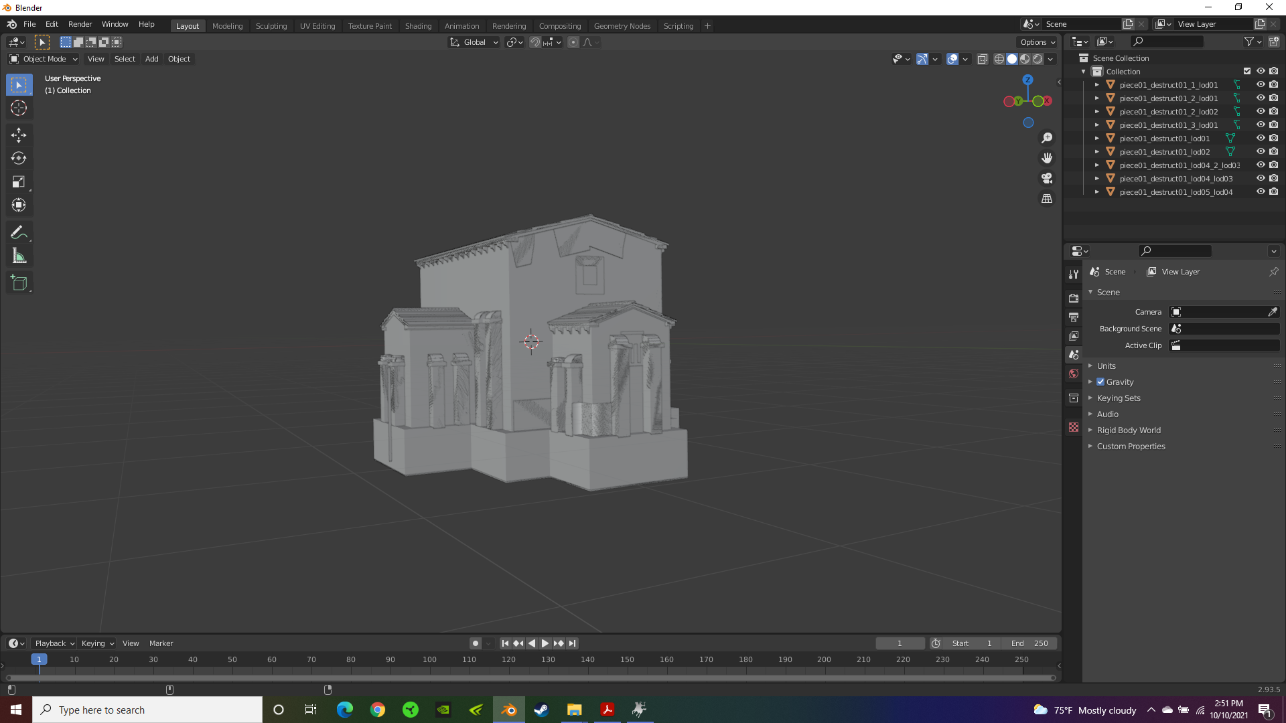1286x723 pixels.
Task: Click the Camera selection field
Action: pos(1218,312)
